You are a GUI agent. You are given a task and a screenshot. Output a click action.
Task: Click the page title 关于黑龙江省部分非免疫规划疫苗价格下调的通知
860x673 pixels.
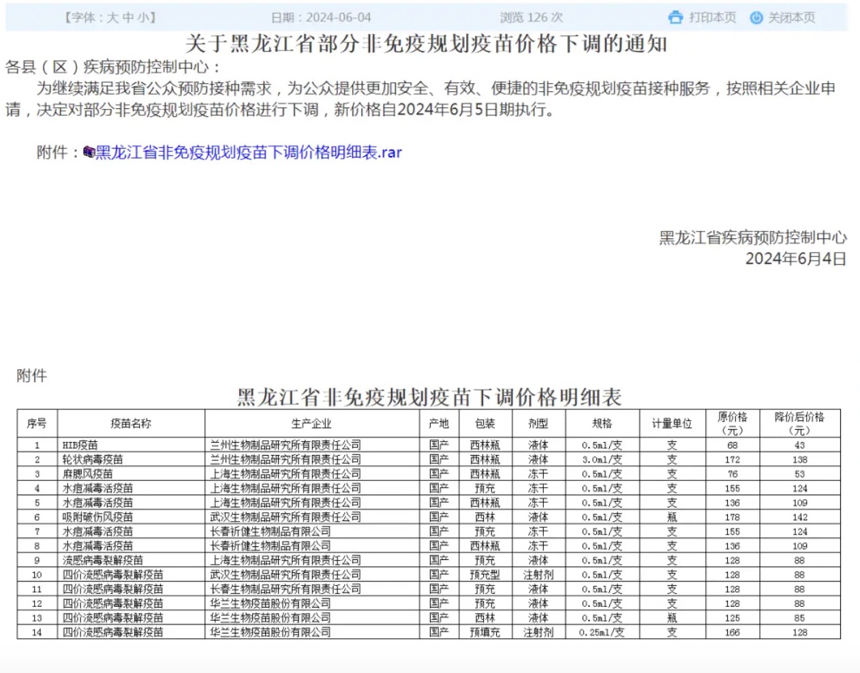(427, 44)
